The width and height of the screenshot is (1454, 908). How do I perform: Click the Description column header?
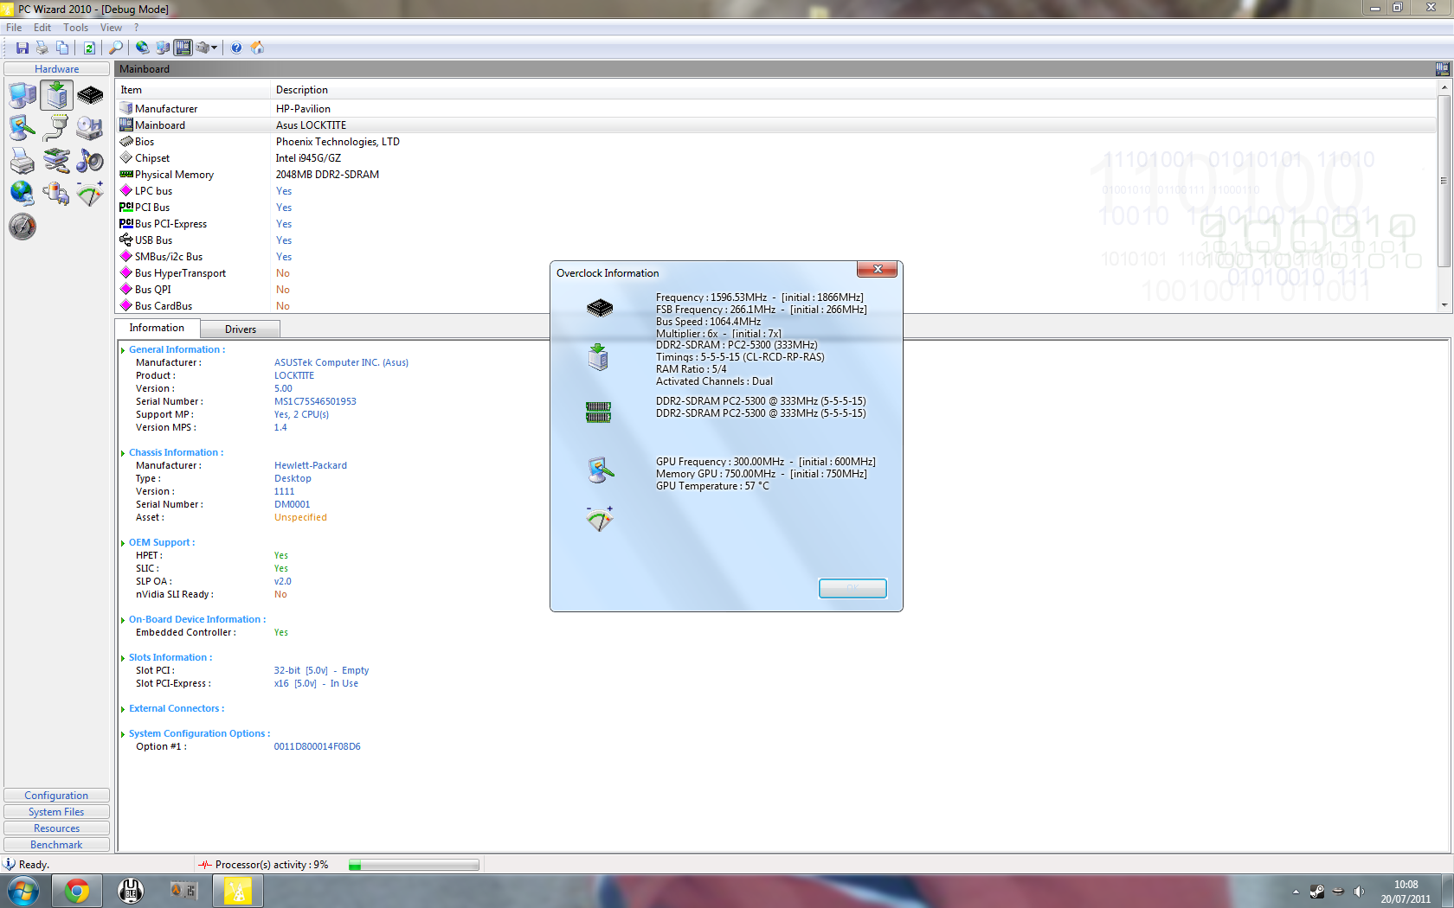[x=853, y=90]
